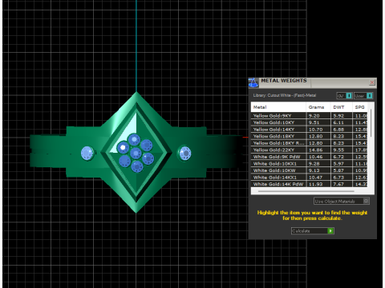The image size is (385, 288).
Task: Click the center blue gem in cluster
Action: 136,153
